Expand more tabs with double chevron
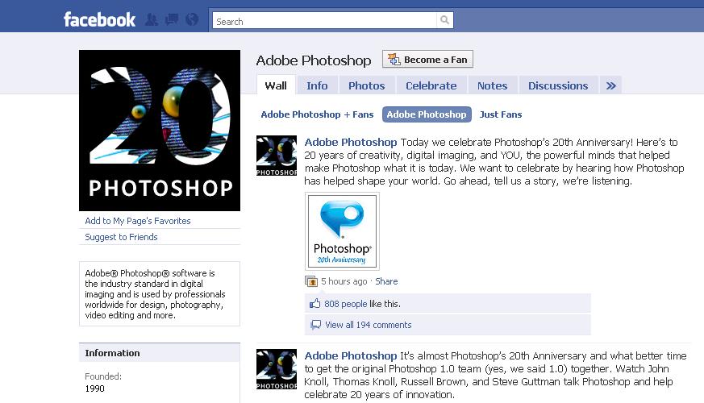The image size is (704, 403). click(x=610, y=85)
